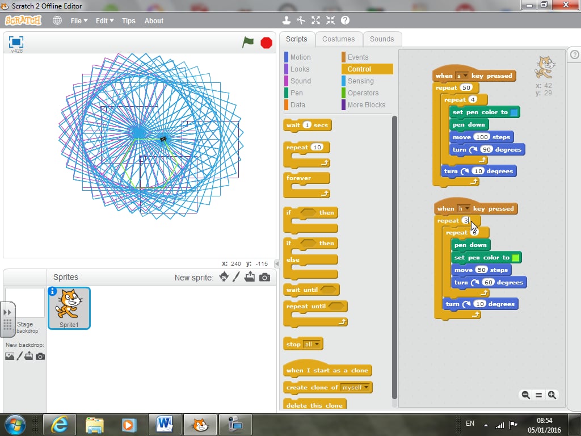Open Windows Start menu
Viewport: 581px width, 436px height.
15,425
